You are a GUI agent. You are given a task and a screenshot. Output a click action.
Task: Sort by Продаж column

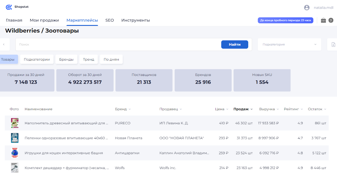(243, 109)
